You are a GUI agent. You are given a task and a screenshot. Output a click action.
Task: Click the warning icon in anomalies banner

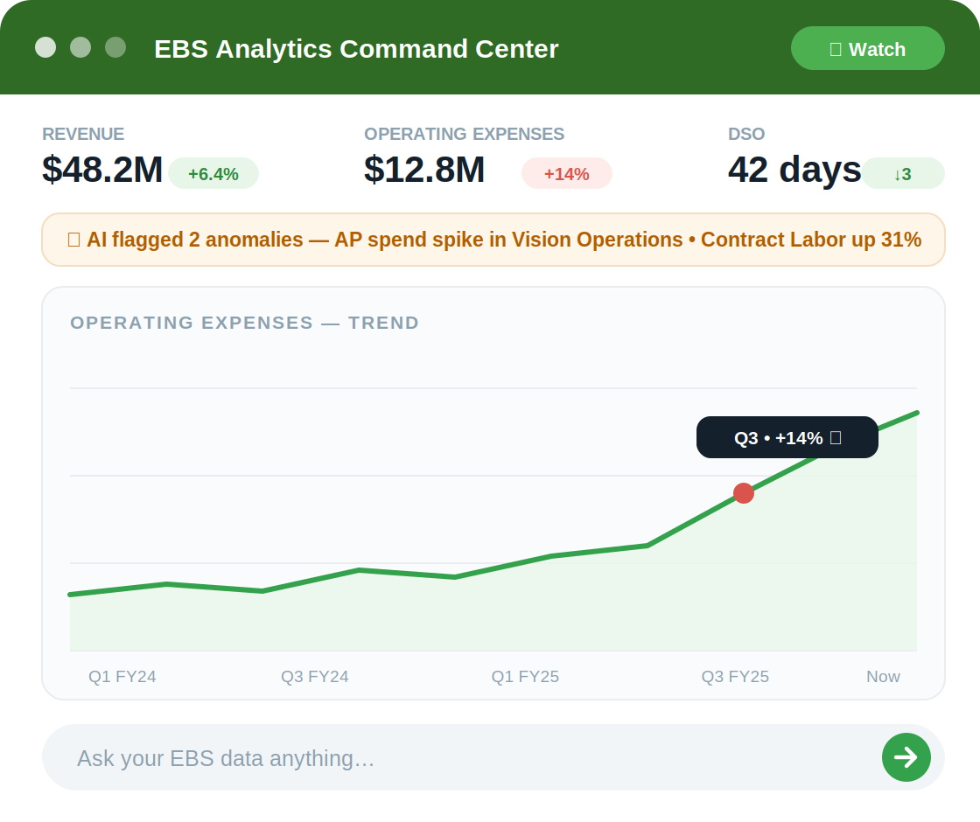click(73, 240)
